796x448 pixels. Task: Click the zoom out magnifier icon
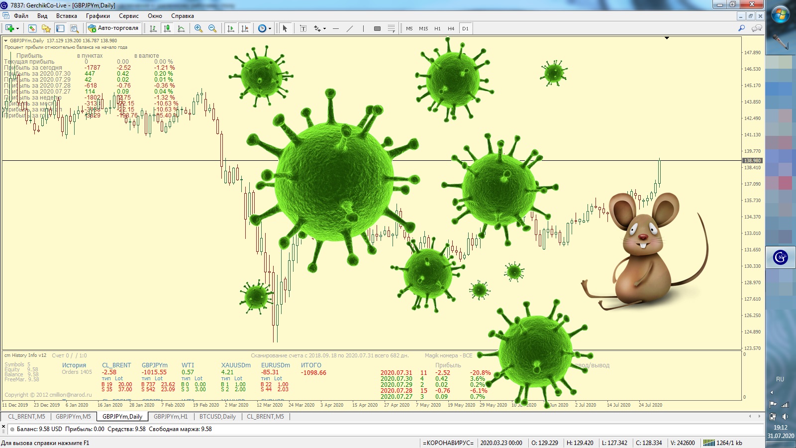[212, 28]
